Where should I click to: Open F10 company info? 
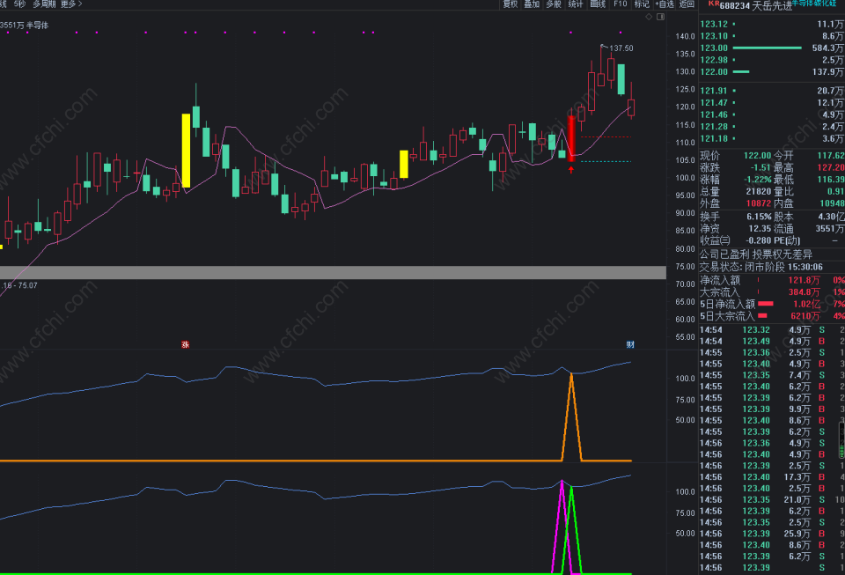(621, 4)
